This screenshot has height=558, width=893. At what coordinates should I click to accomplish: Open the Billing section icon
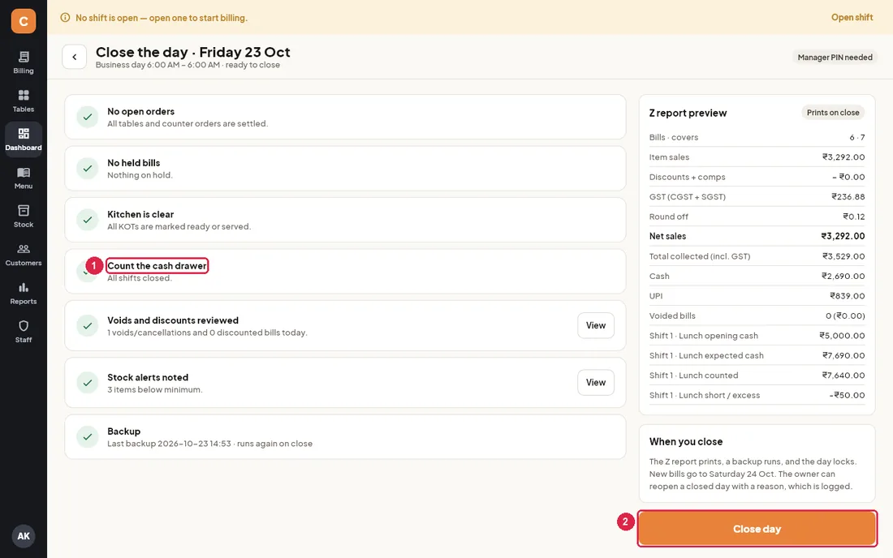[x=24, y=56]
